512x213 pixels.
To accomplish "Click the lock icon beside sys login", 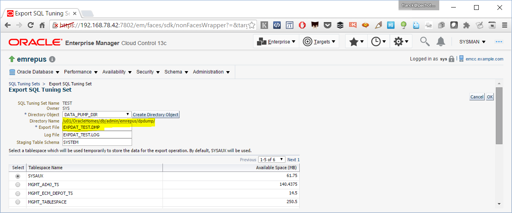I will point(452,59).
